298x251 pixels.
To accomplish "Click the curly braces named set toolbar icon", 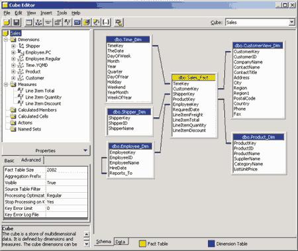I will (106, 23).
